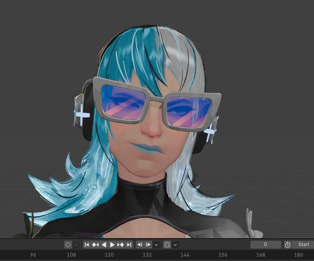Viewport: 314px width, 261px height.
Task: Click frame 156 on the timeline ruler
Action: (223, 255)
